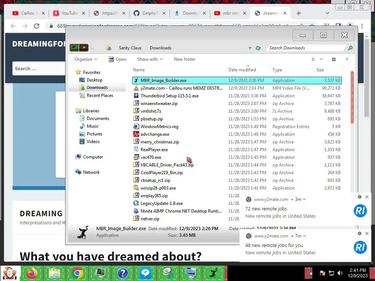Sort by Date modified column header

coord(242,70)
